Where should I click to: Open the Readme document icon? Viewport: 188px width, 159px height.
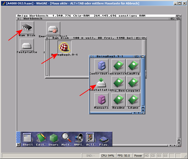tap(119, 100)
